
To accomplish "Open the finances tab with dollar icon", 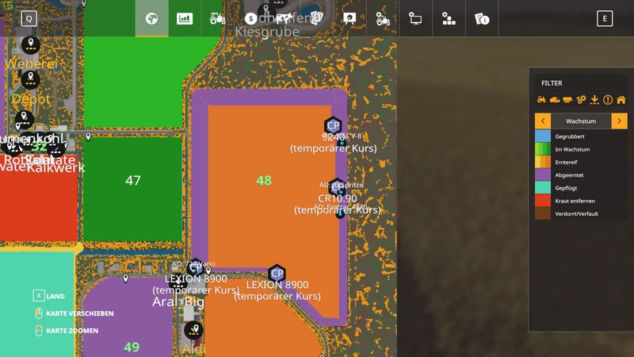I will point(250,18).
